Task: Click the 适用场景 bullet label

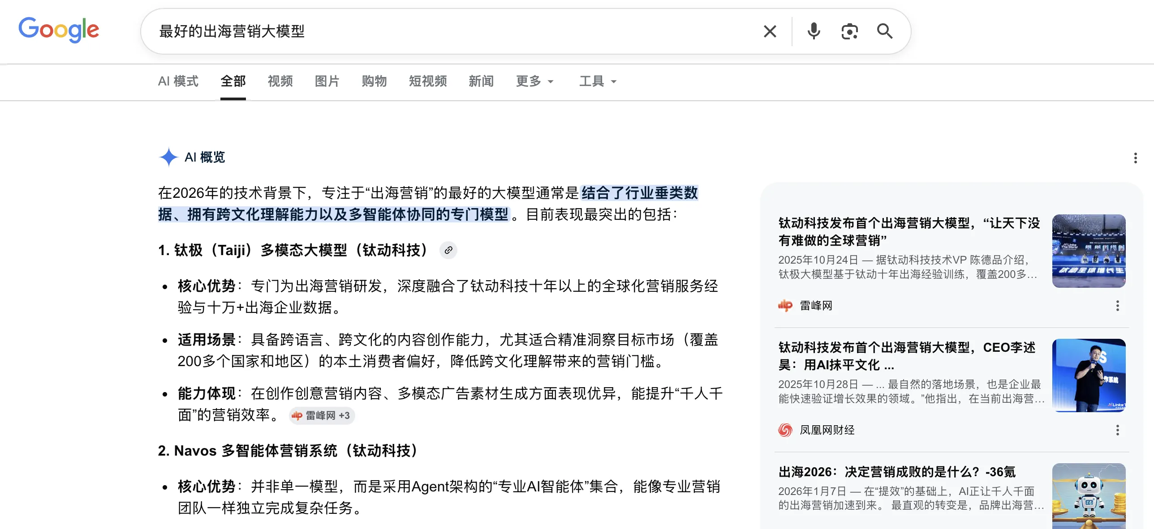Action: (x=207, y=340)
